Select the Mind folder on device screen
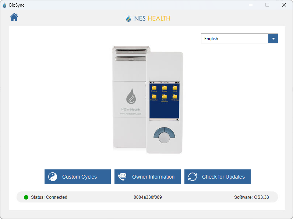Image resolution: width=293 pixels, height=219 pixels. pyautogui.click(x=175, y=88)
